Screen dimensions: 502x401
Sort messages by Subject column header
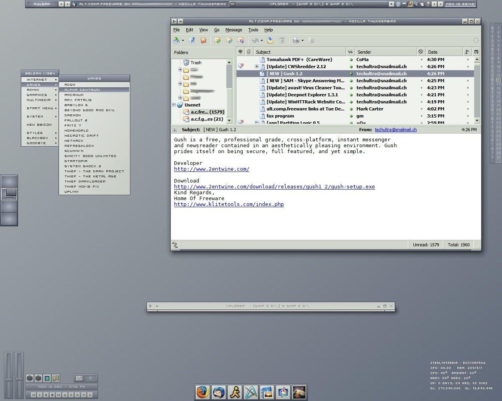(300, 52)
